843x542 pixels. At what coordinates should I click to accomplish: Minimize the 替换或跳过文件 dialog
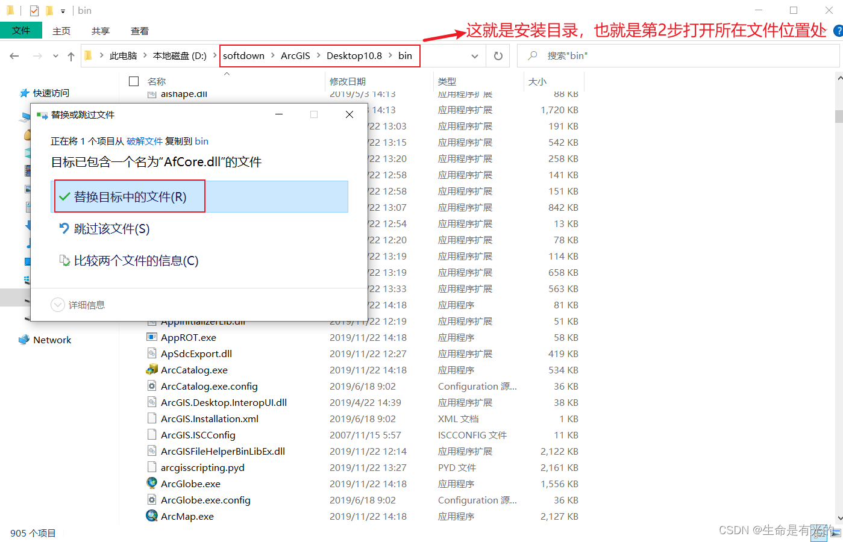point(279,114)
